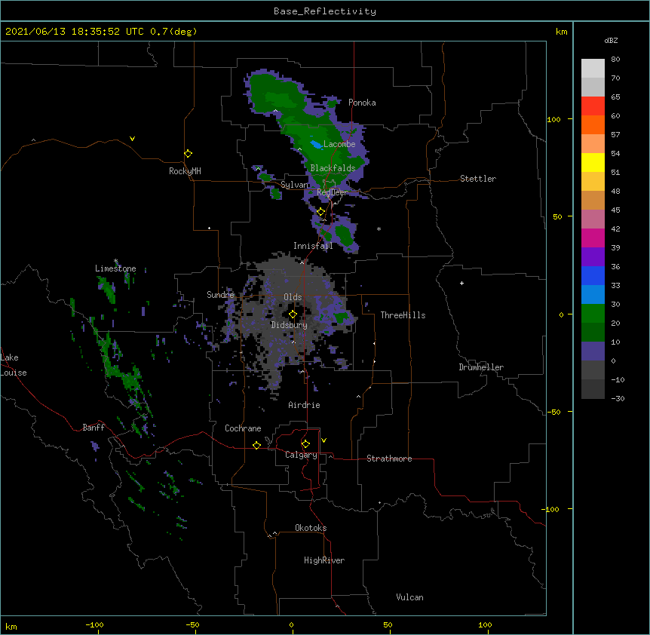Select the 54 dBZ yellow legend swatch
The width and height of the screenshot is (650, 635).
coord(593,162)
